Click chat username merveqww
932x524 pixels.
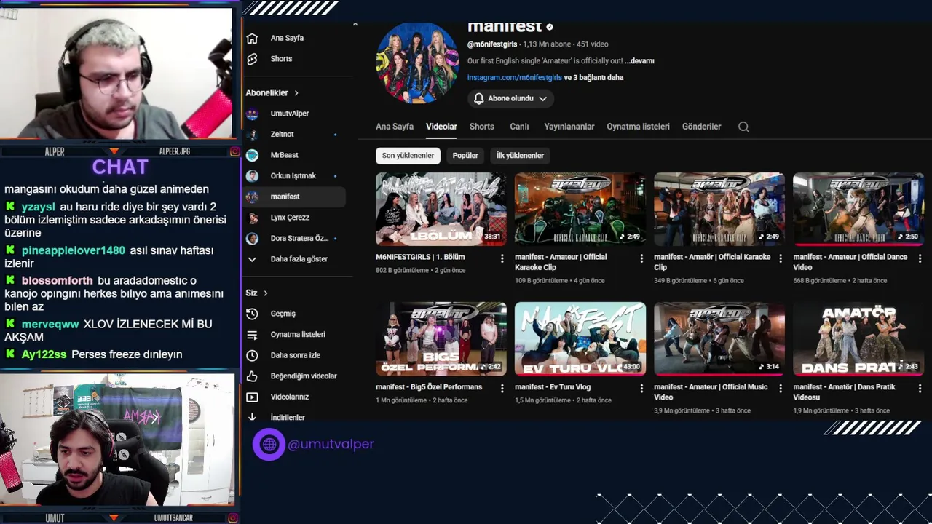(50, 325)
